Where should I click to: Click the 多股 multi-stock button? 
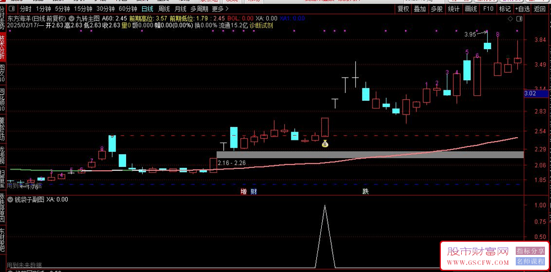[437, 9]
